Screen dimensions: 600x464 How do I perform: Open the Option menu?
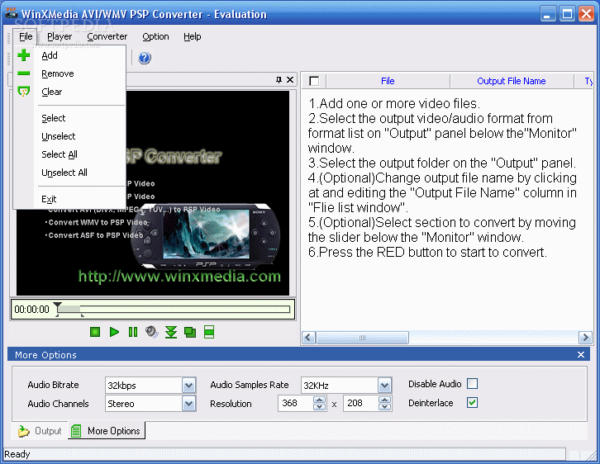tap(155, 36)
